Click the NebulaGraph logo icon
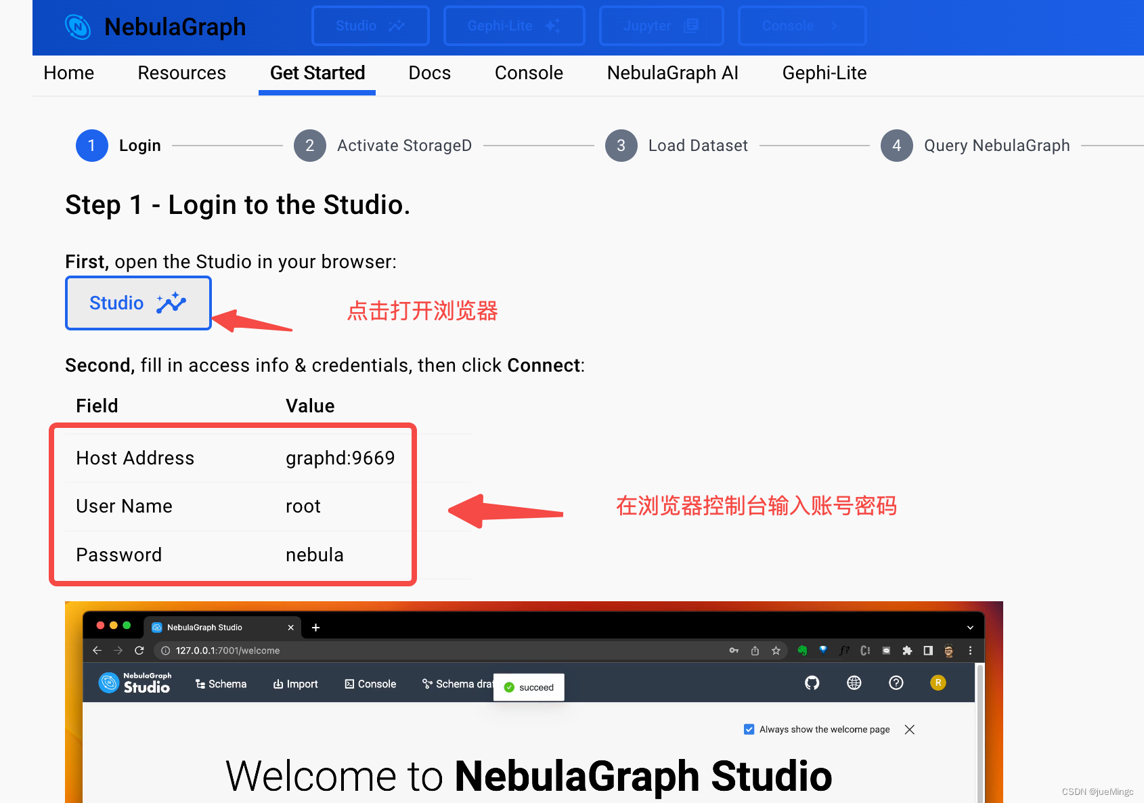Screen dimensions: 1144x803 pyautogui.click(x=78, y=27)
